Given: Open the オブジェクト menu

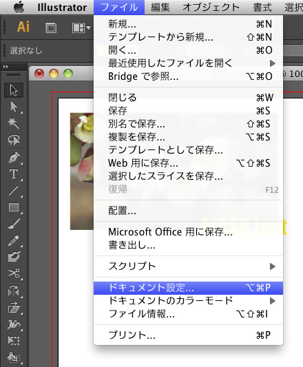Looking at the screenshot, I should (211, 8).
